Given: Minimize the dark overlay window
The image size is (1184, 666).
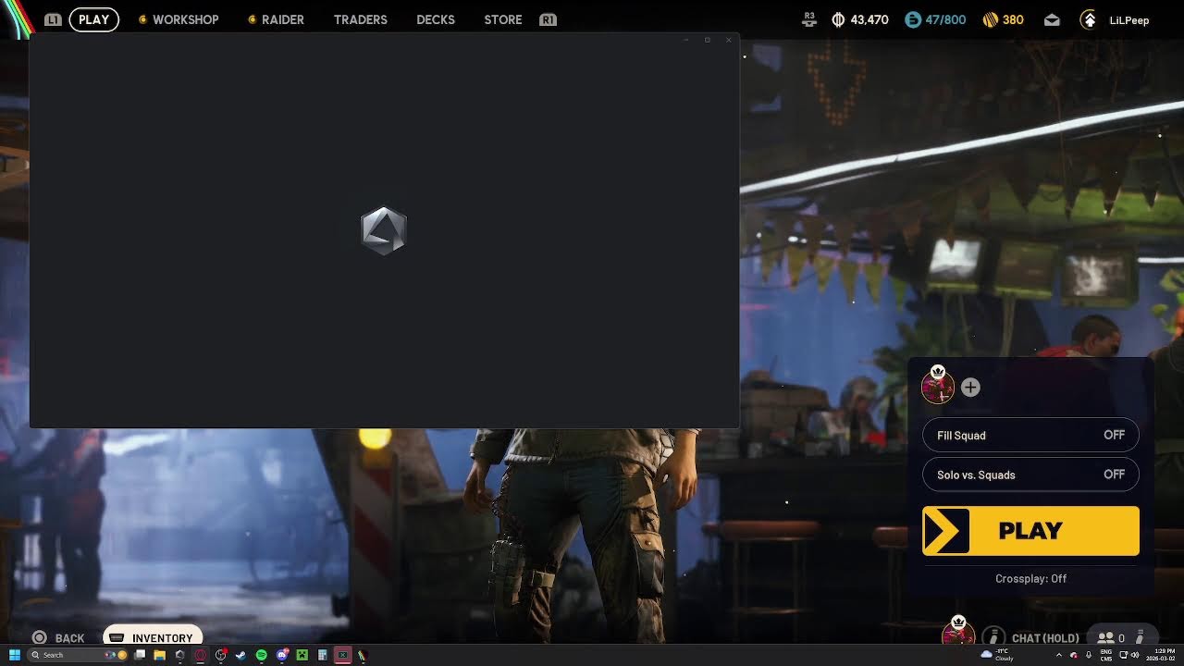Looking at the screenshot, I should point(686,40).
